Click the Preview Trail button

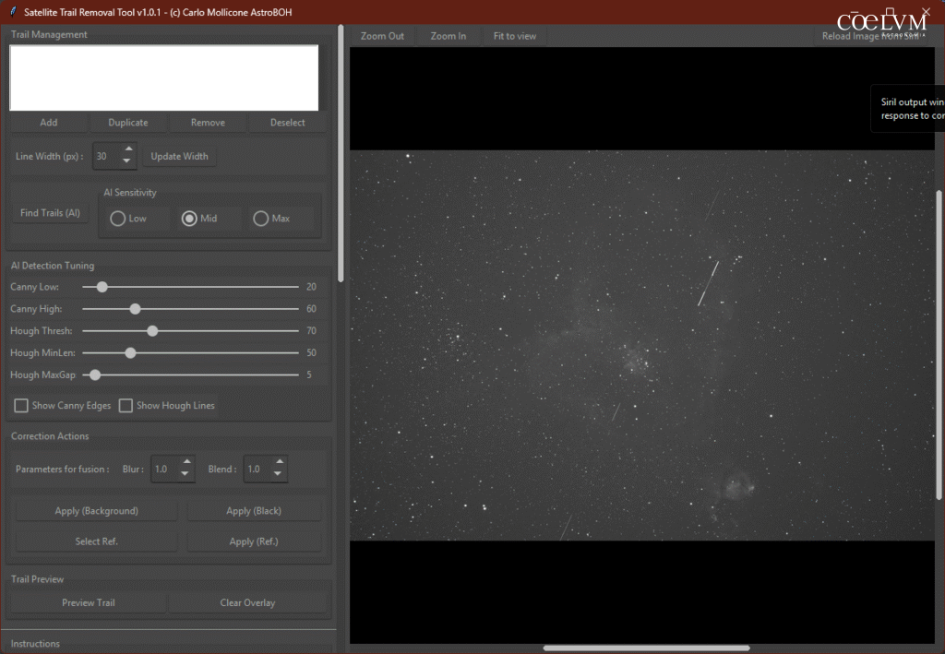88,603
